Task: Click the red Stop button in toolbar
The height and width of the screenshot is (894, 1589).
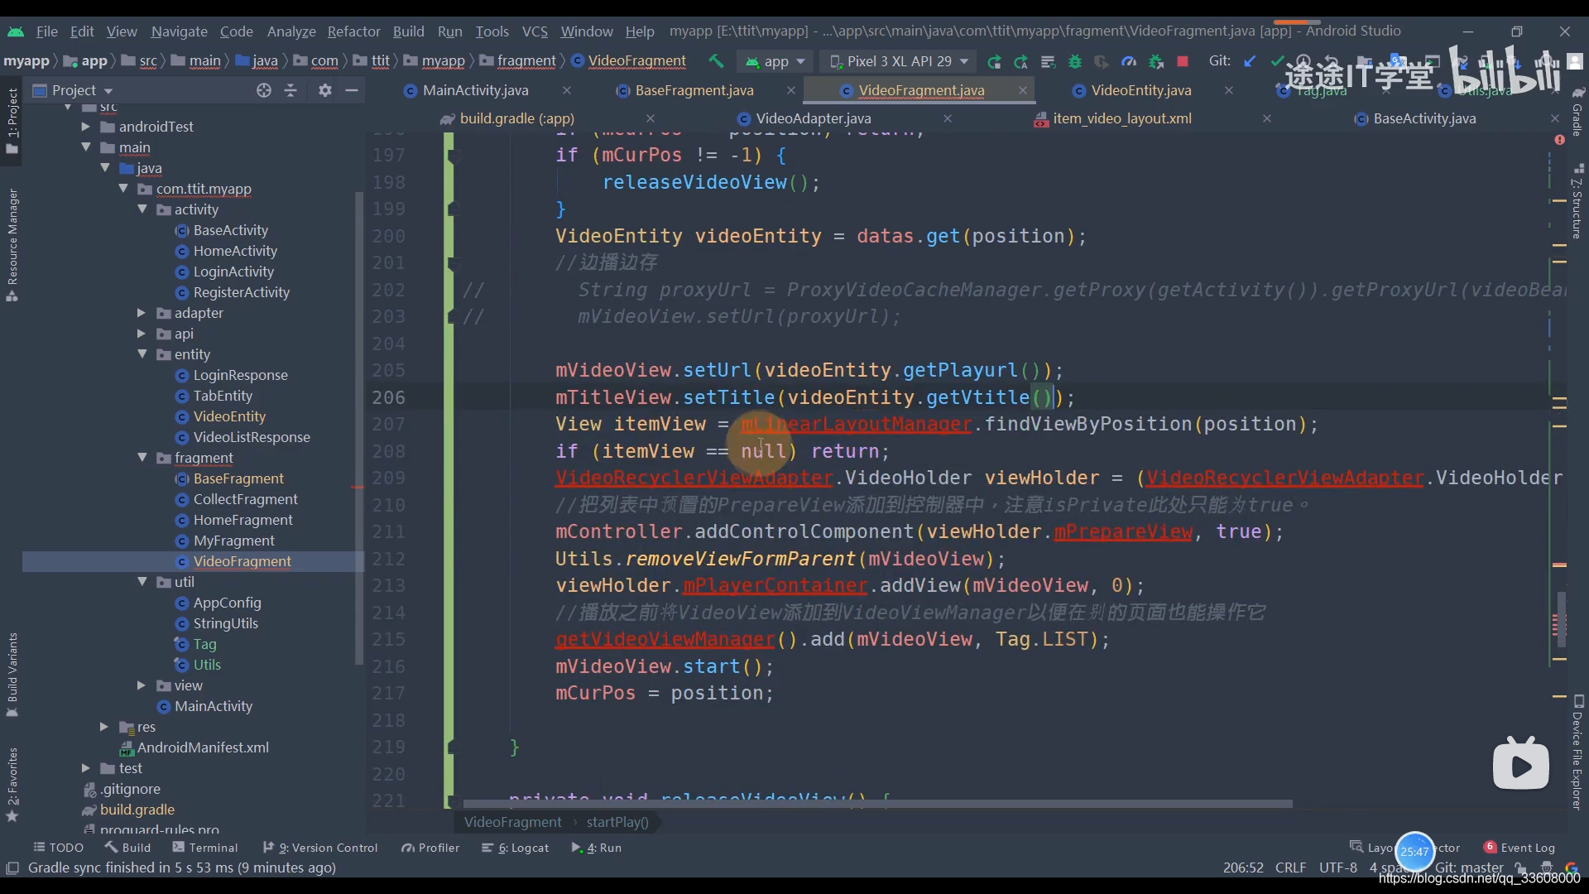Action: tap(1183, 61)
